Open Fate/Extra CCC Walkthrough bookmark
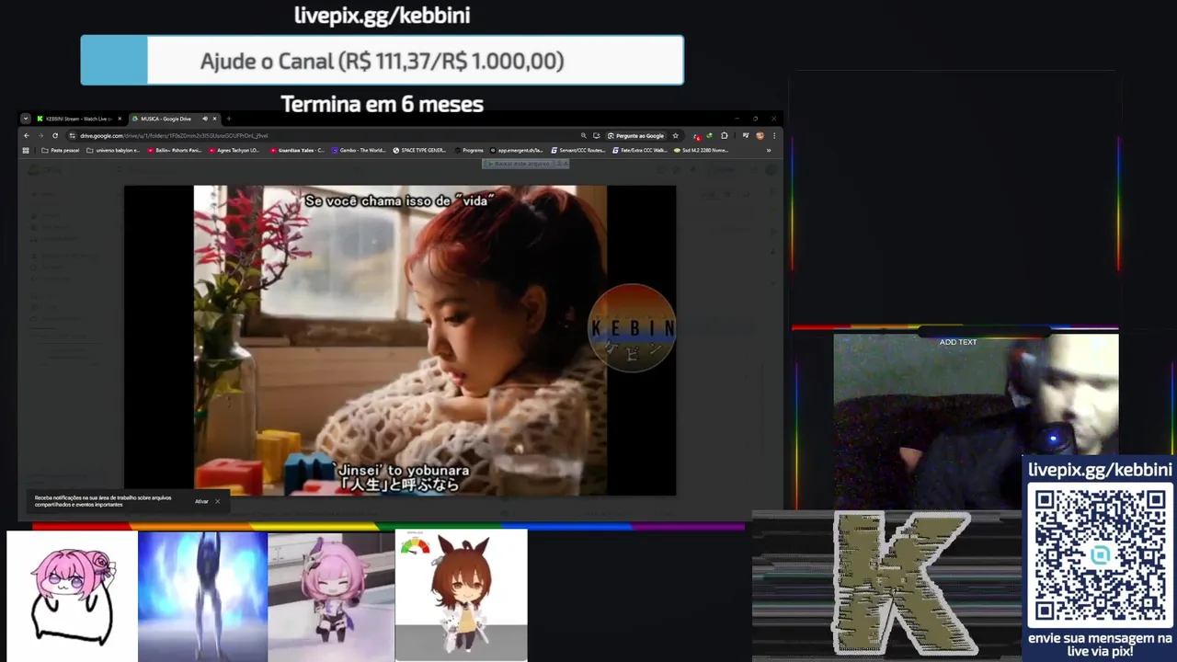 [x=639, y=150]
